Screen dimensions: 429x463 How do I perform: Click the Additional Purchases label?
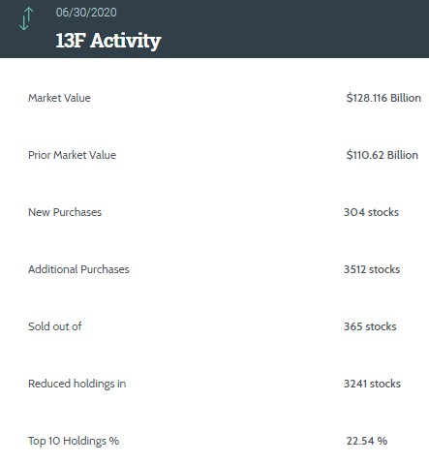tap(78, 269)
